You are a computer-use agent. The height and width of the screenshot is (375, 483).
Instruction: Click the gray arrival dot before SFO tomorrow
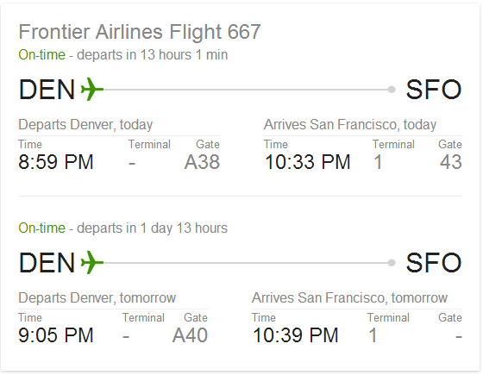[x=392, y=263]
